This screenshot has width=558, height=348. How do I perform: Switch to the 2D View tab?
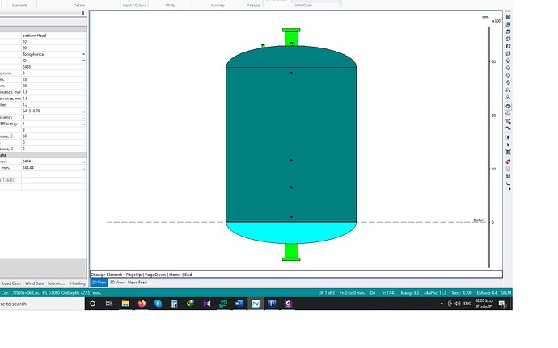(99, 283)
